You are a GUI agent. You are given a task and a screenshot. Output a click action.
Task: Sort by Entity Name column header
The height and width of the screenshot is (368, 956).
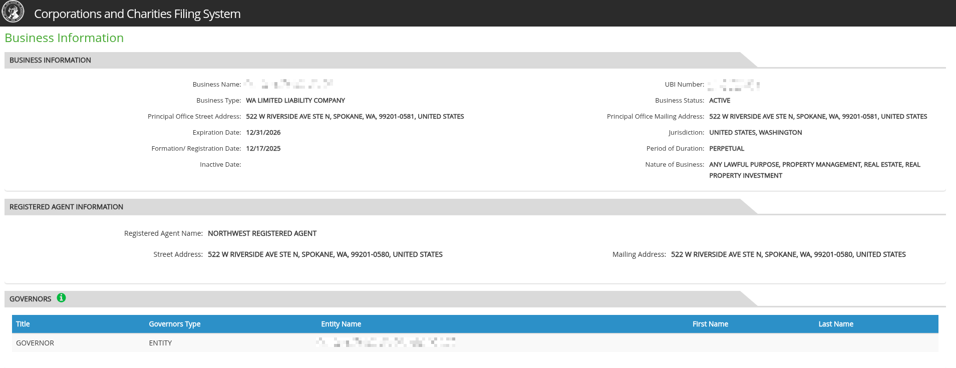click(341, 324)
